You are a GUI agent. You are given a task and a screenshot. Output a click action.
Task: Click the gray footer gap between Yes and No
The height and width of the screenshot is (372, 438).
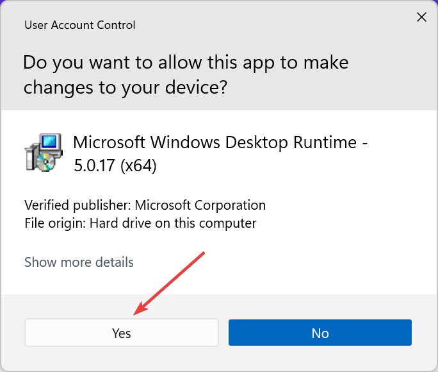223,333
